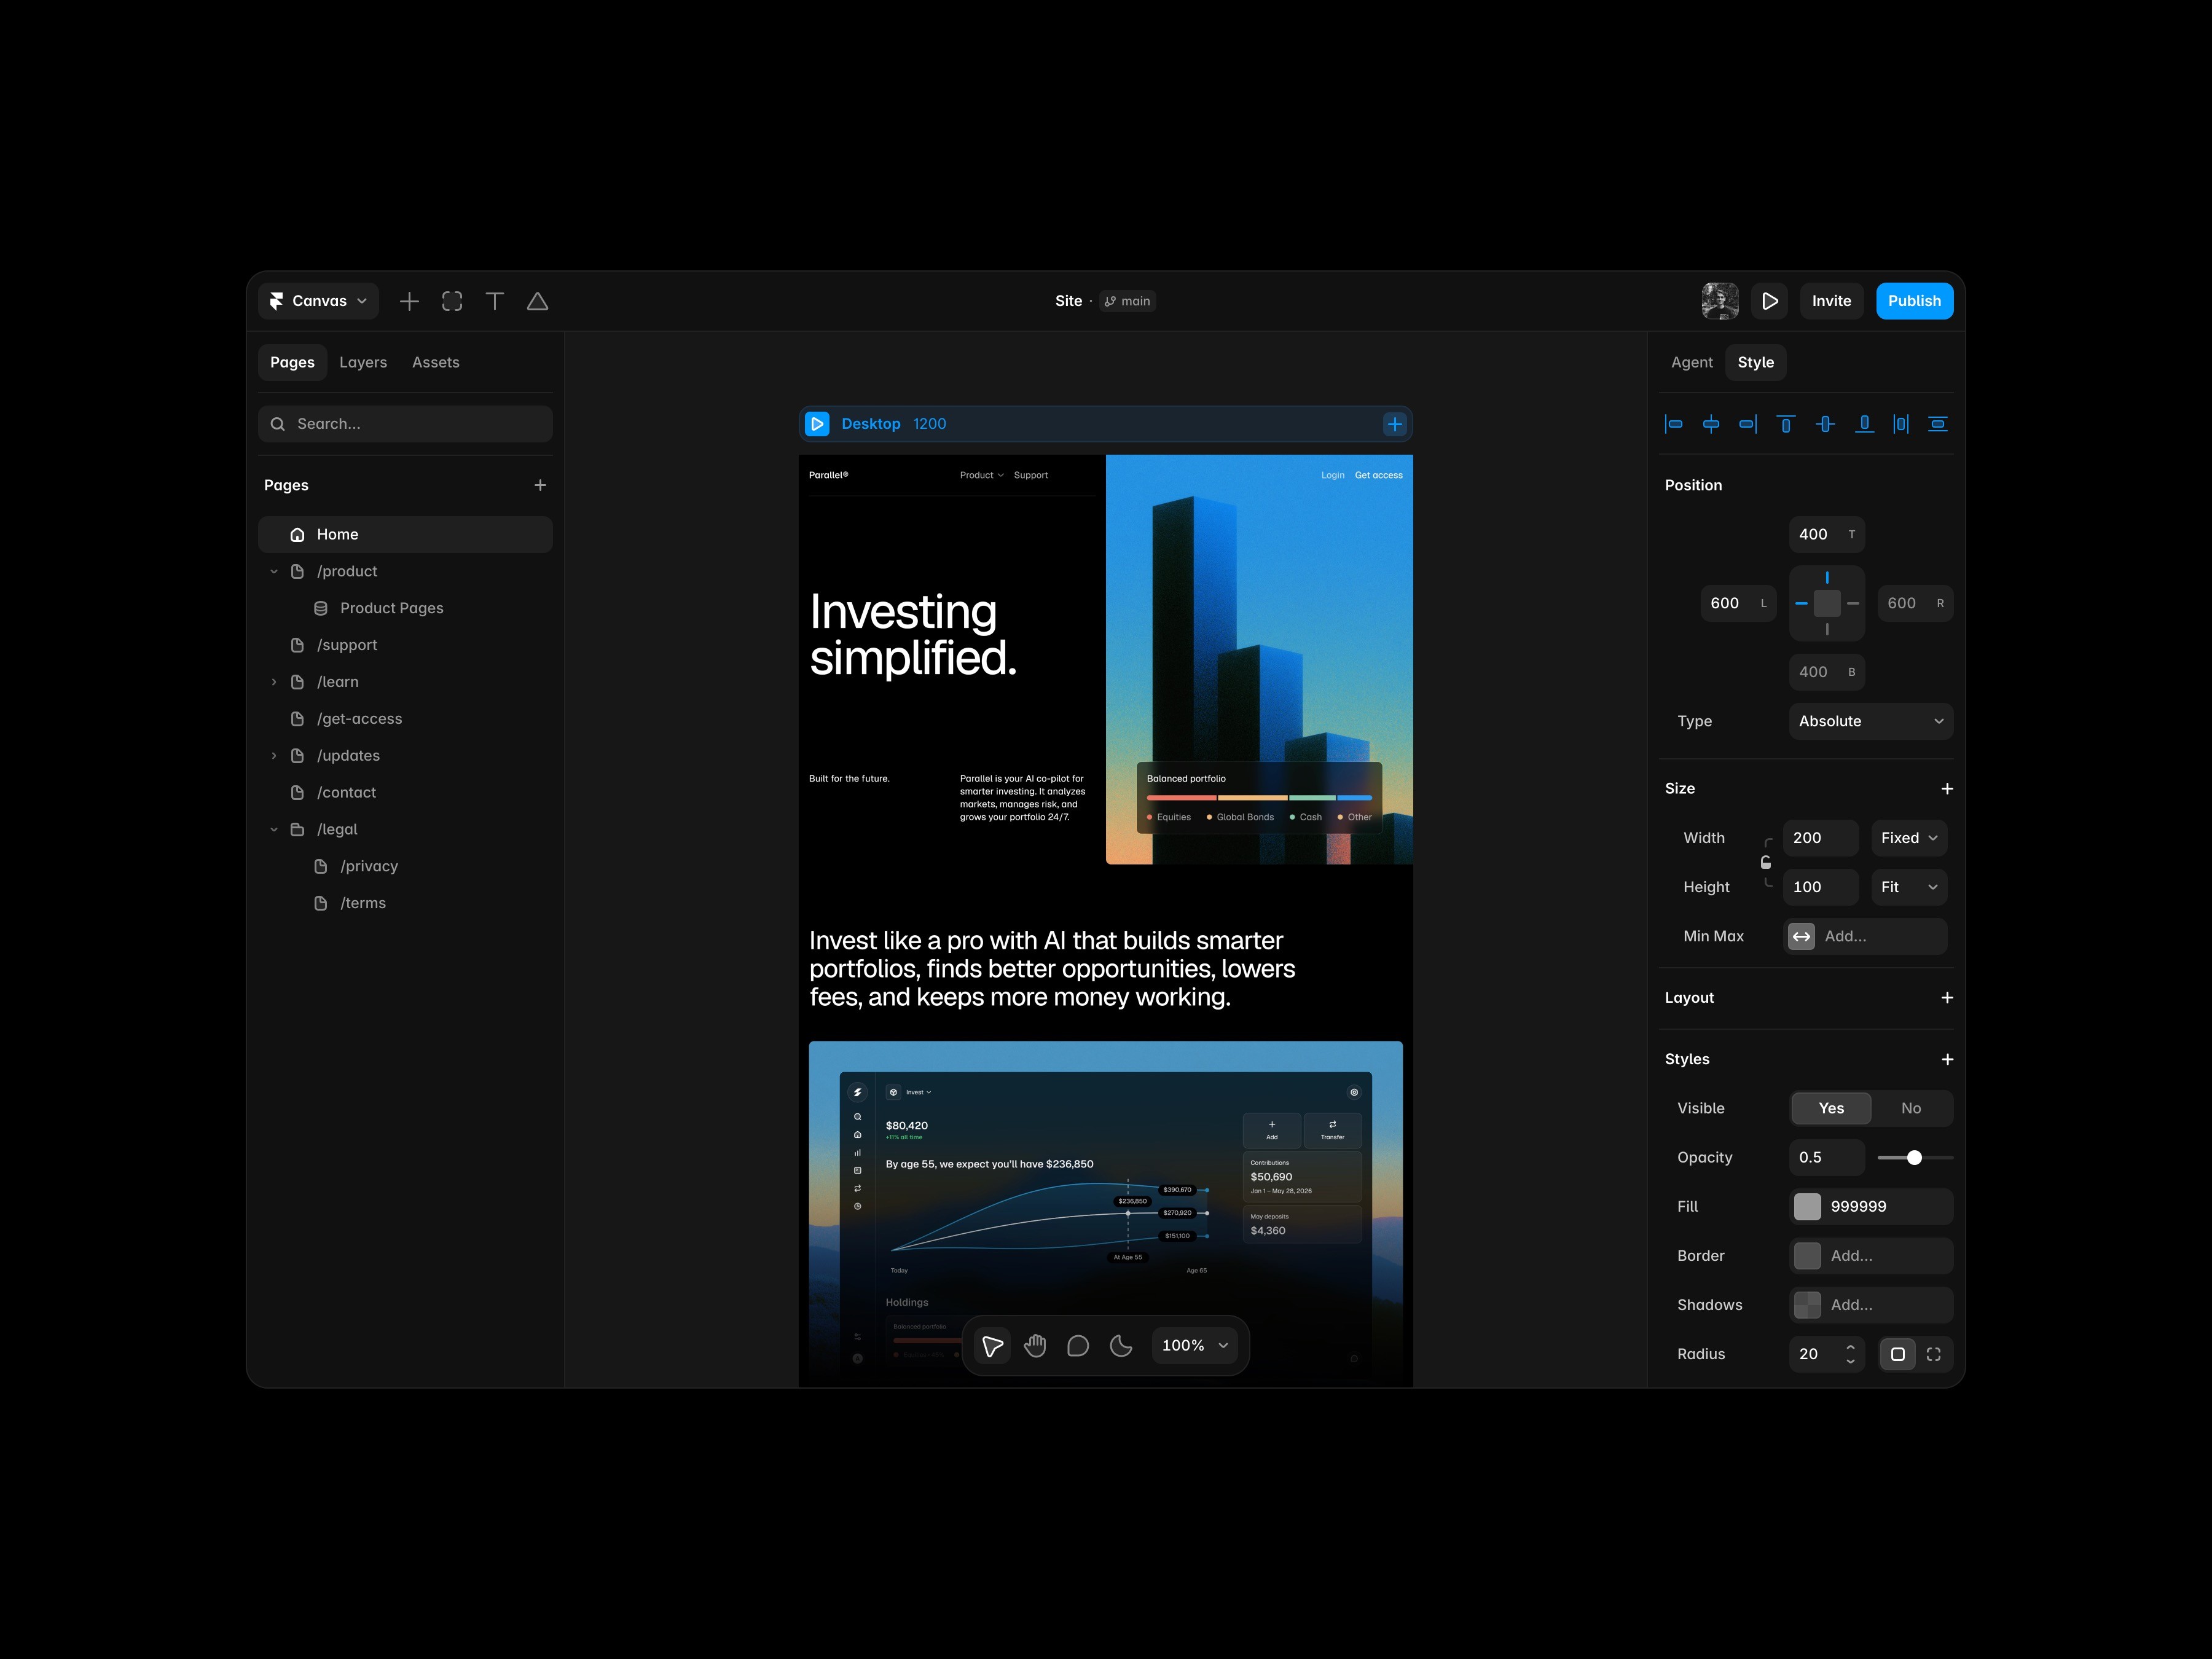The width and height of the screenshot is (2212, 1659).
Task: Click the Desktop breakpoint play icon
Action: point(817,424)
